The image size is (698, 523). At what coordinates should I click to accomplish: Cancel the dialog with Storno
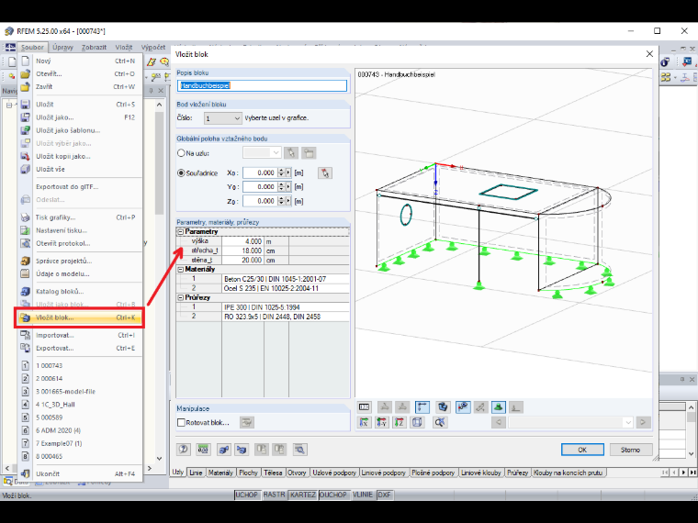(x=630, y=450)
